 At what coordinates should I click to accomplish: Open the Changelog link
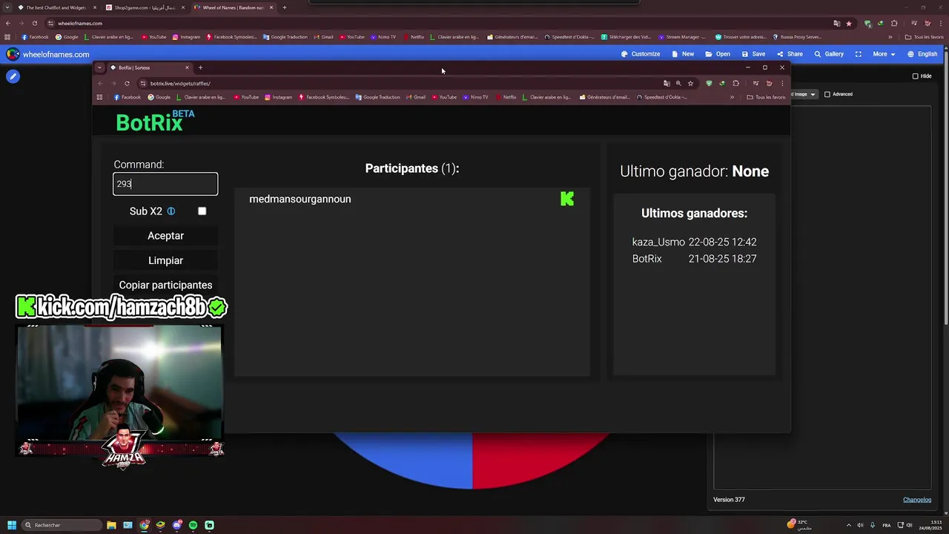pyautogui.click(x=917, y=500)
